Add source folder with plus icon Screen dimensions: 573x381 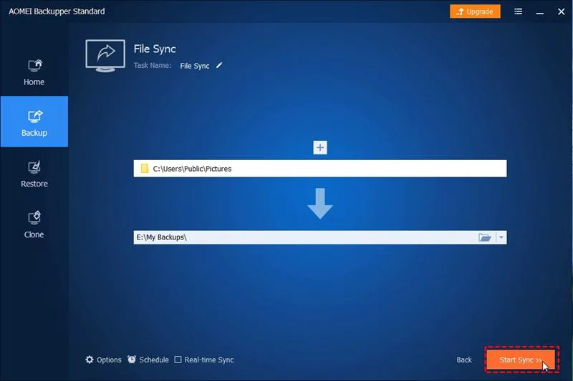click(x=320, y=148)
